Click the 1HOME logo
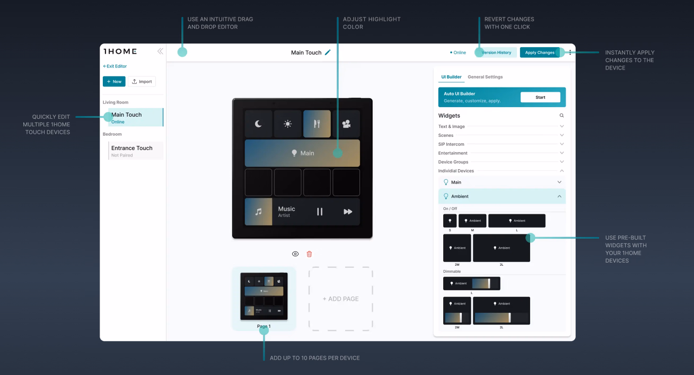The height and width of the screenshot is (375, 694). pyautogui.click(x=120, y=51)
